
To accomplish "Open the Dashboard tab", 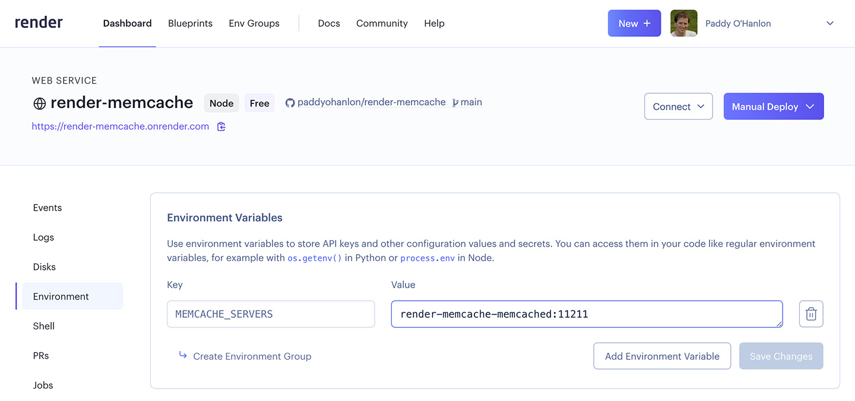I will (x=127, y=23).
